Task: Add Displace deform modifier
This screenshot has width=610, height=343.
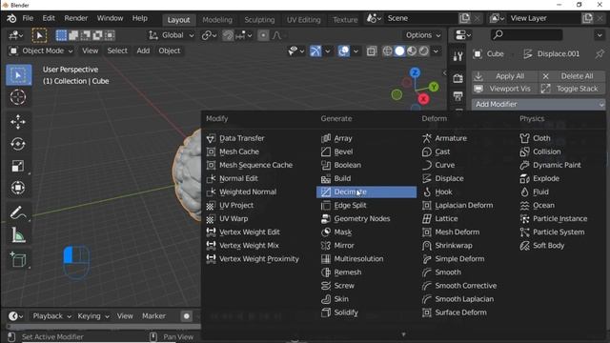Action: pyautogui.click(x=443, y=178)
